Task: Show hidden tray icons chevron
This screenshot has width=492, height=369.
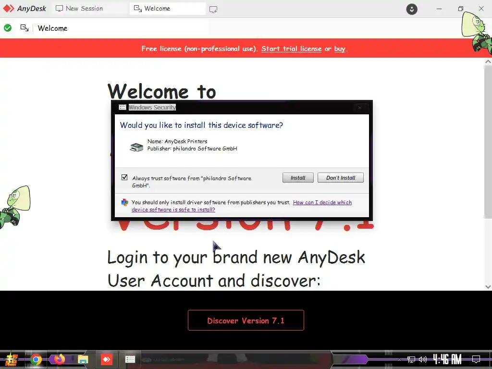Action: point(399,359)
